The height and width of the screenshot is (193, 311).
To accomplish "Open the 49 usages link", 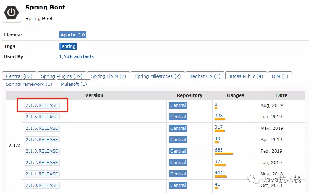I will [217, 138].
